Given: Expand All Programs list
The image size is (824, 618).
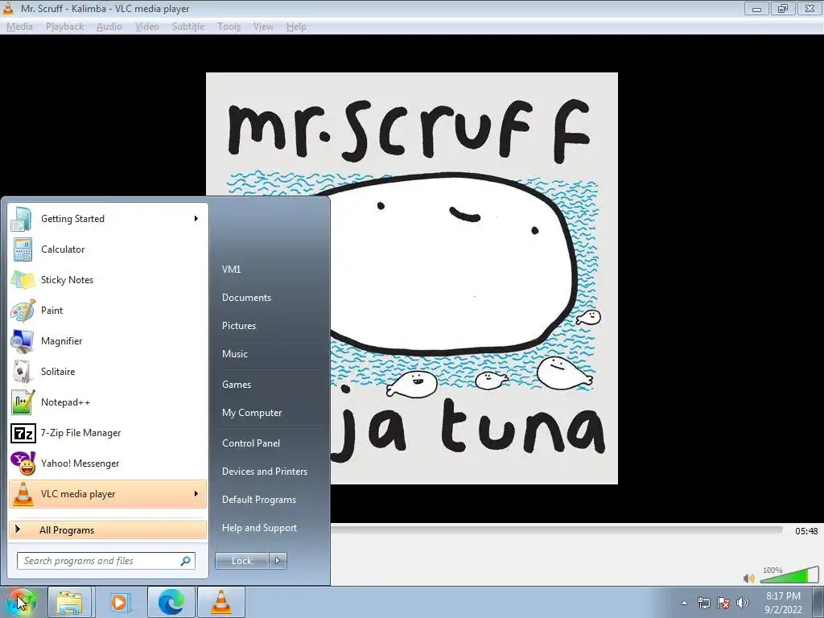Looking at the screenshot, I should [x=108, y=529].
